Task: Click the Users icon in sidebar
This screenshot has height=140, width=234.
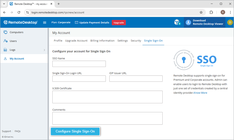Action: coord(6,41)
